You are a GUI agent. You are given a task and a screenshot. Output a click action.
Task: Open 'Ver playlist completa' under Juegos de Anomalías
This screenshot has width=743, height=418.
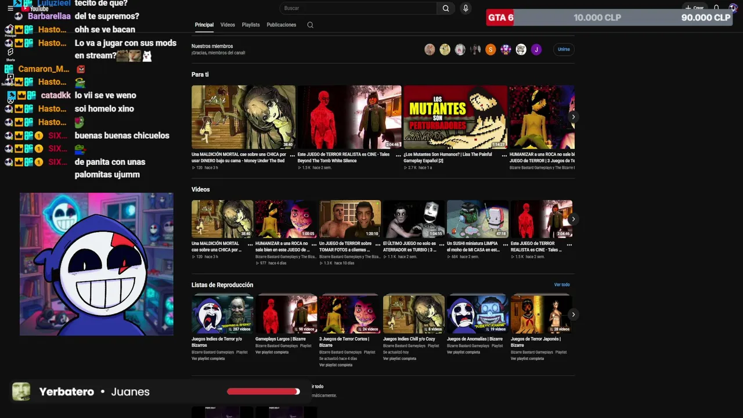point(464,352)
